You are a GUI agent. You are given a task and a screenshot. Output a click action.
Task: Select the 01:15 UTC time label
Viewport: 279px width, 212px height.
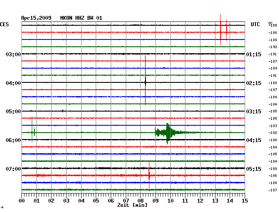pos(254,54)
